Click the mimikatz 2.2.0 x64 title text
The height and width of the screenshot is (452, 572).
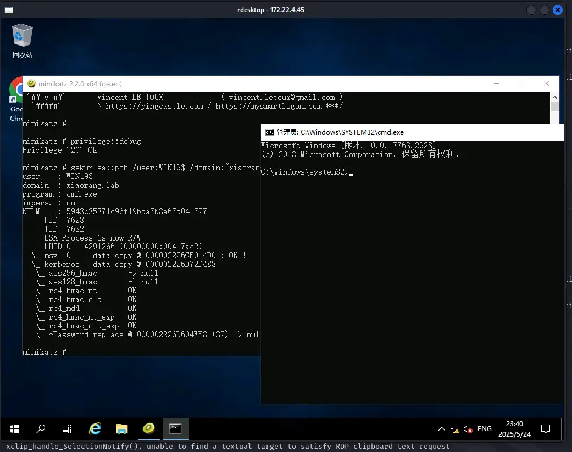pos(80,84)
